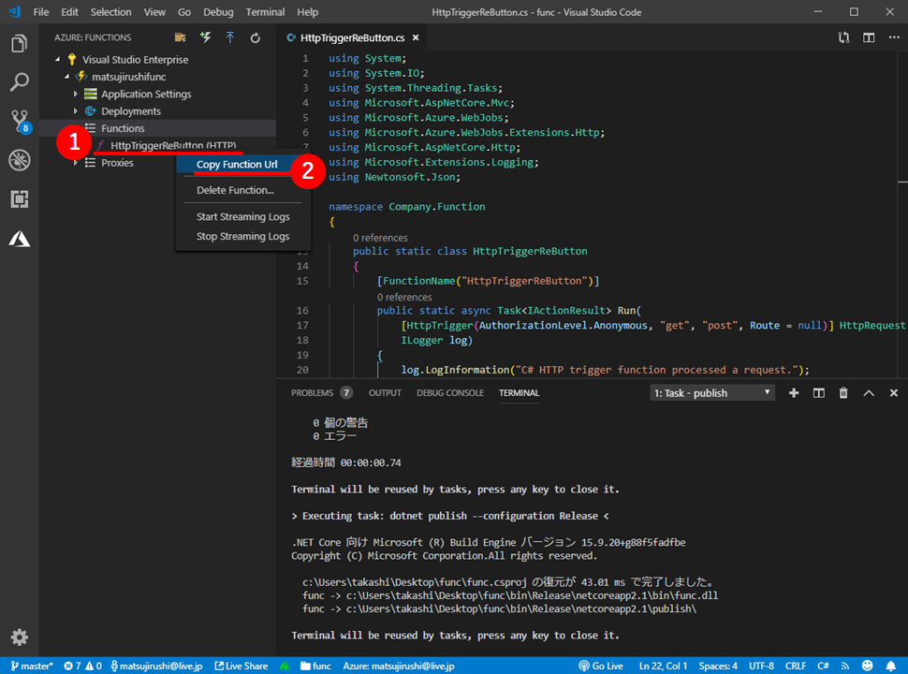Choose Stop Streaming Logs menu entry
This screenshot has width=908, height=674.
pos(242,236)
